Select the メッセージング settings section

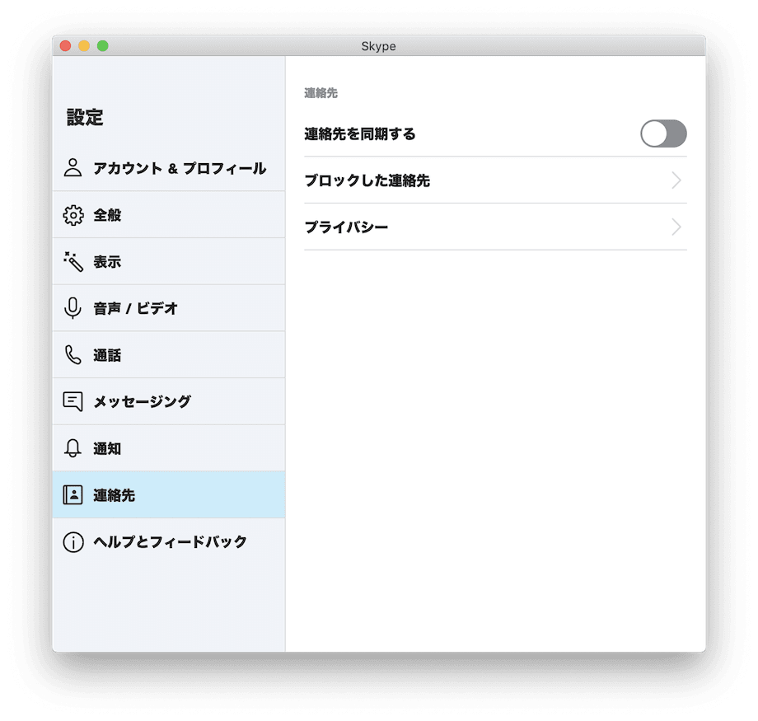[x=169, y=401]
